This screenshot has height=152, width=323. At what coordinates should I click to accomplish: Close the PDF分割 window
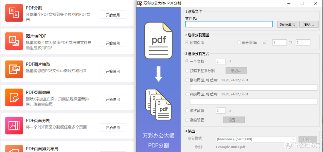tap(316, 3)
